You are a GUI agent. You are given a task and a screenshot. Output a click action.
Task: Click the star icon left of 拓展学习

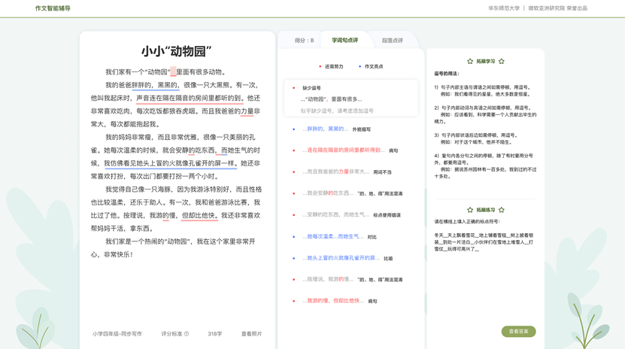470,62
